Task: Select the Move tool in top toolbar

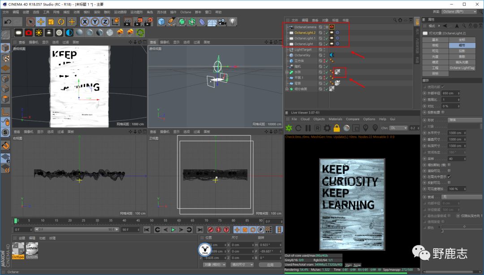Action: click(x=41, y=21)
